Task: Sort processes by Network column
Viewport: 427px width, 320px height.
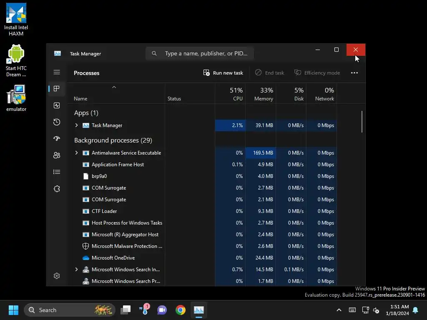Action: [x=322, y=94]
